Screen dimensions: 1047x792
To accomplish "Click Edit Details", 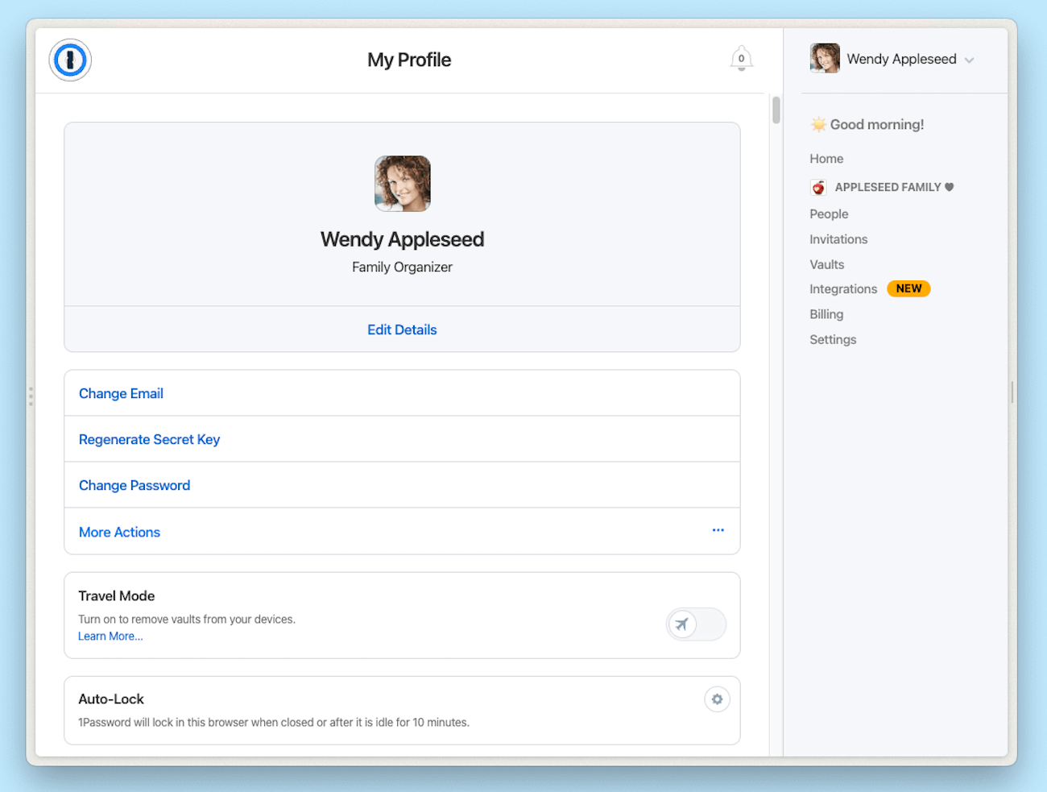I will (402, 330).
